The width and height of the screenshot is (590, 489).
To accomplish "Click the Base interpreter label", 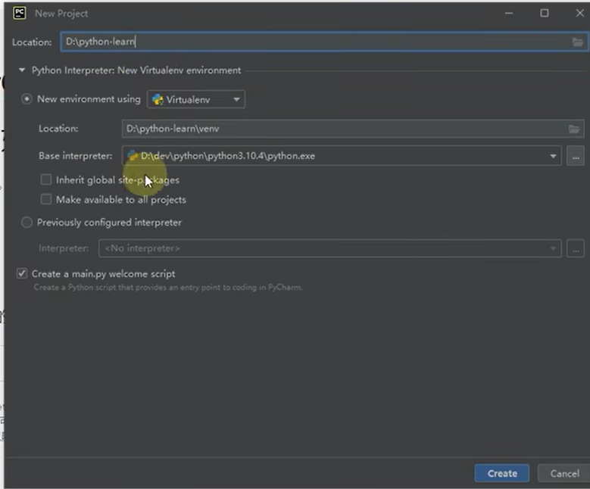I will (x=75, y=156).
